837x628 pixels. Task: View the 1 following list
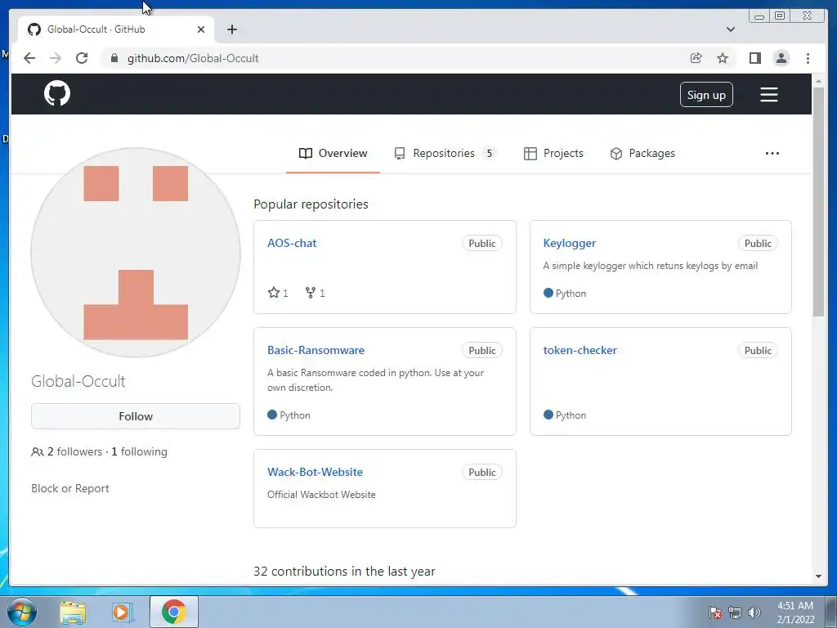(139, 451)
